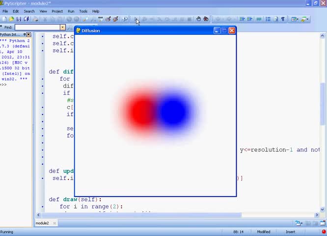Select the module2 editor tab
This screenshot has height=236, width=327.
[42, 223]
